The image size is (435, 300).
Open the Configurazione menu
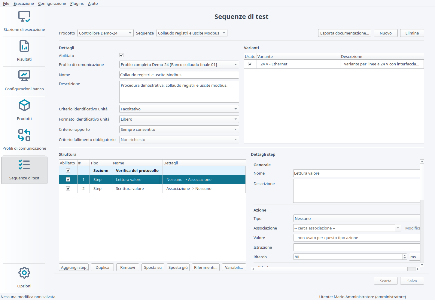point(52,3)
